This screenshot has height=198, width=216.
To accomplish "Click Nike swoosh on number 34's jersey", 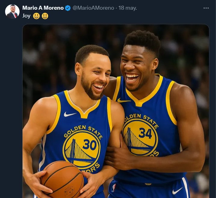I will coord(124,100).
